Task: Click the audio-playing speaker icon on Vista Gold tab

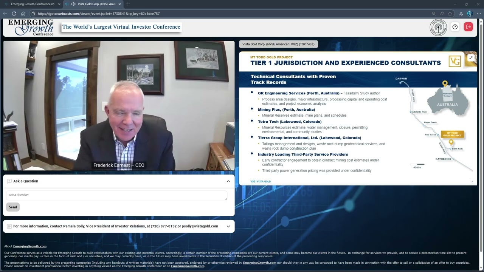Action: click(73, 4)
